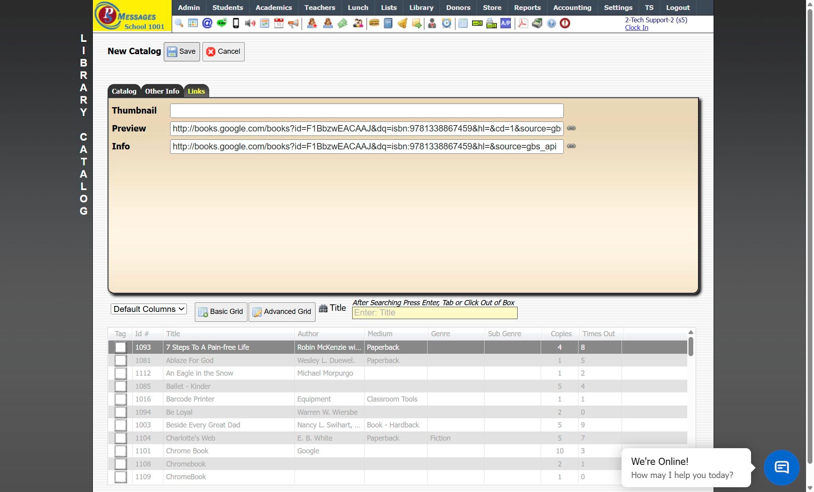Click the alarm clock icon

point(447,23)
